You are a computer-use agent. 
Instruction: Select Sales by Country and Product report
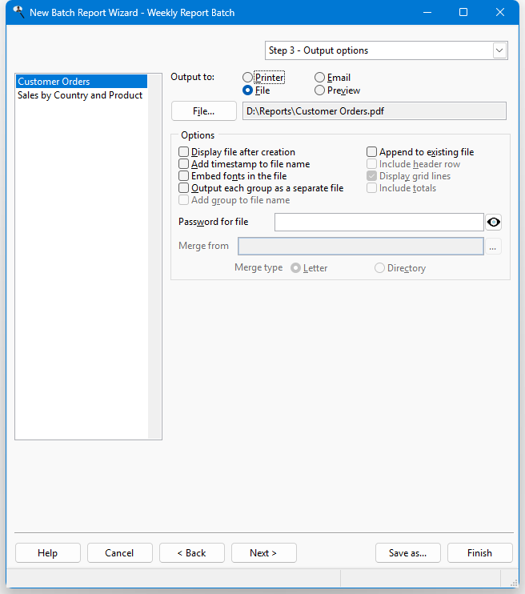pos(80,95)
